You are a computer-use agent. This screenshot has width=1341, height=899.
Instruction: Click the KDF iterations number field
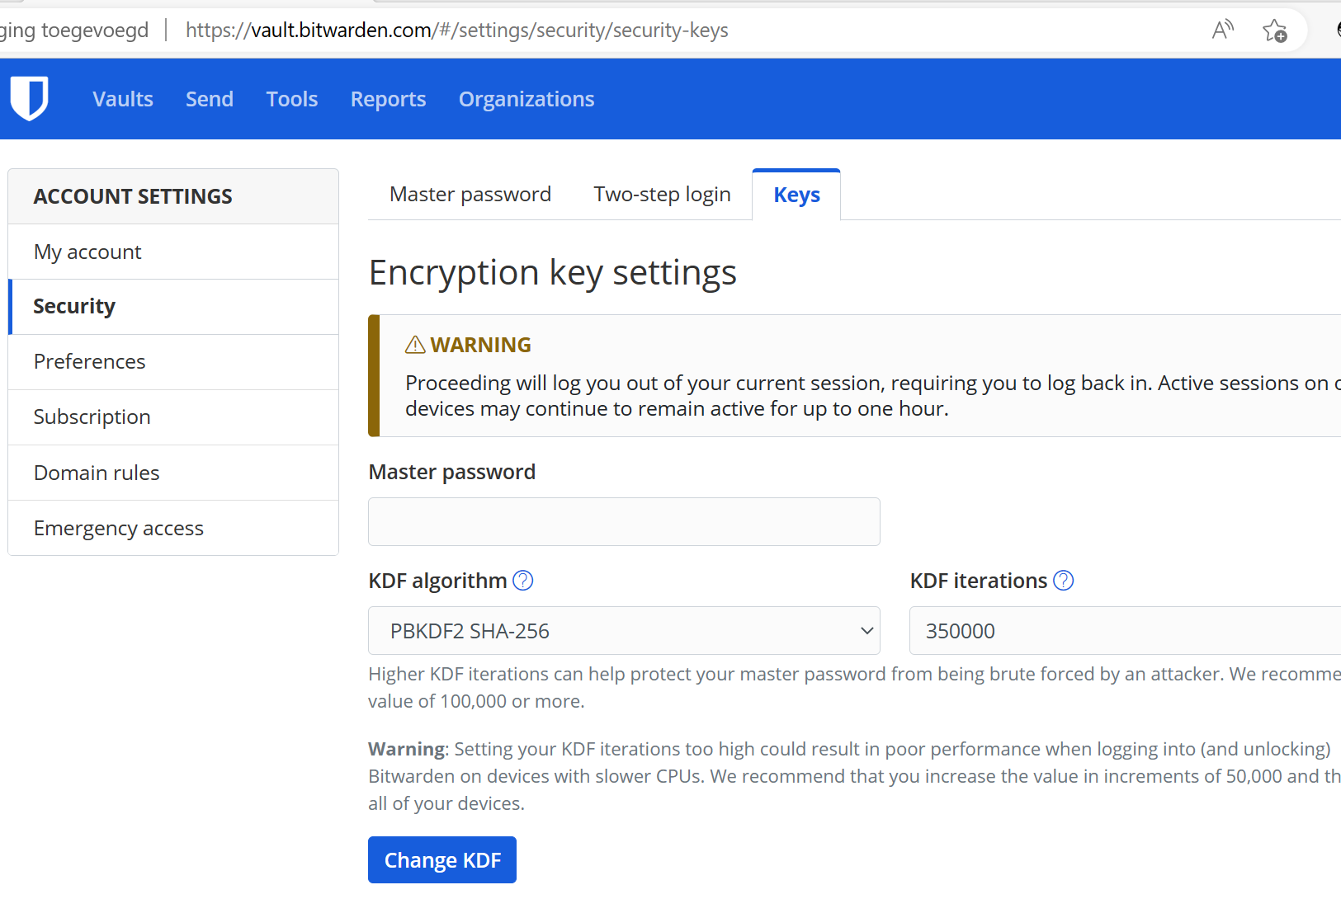tap(1122, 631)
